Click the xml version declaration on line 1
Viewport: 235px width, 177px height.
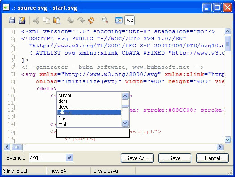point(118,32)
